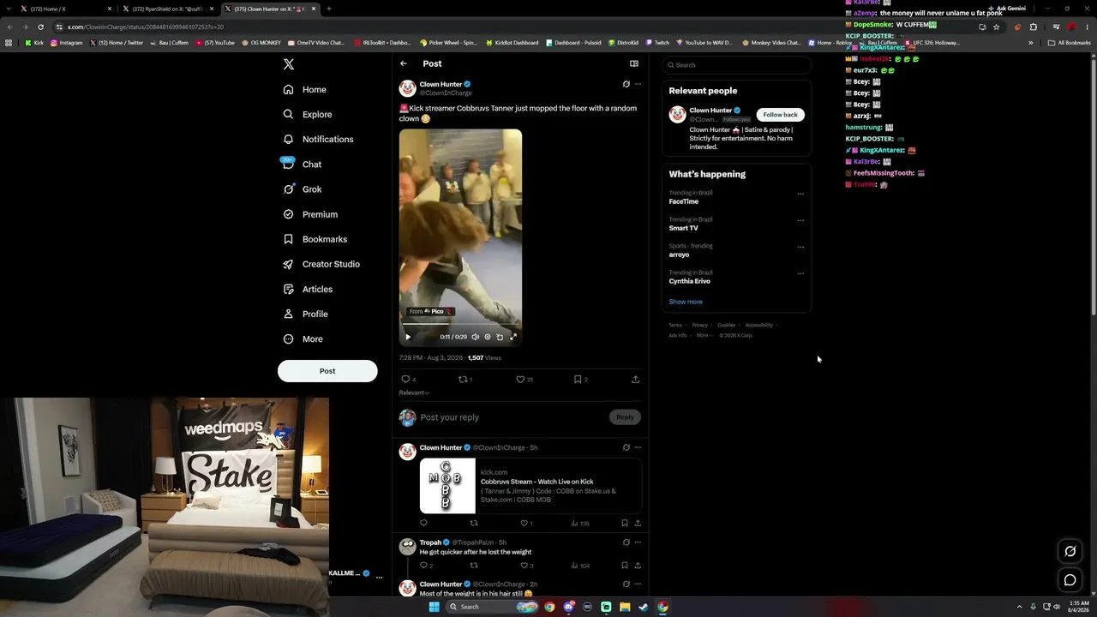Open Tropah's profile avatar

tap(408, 547)
